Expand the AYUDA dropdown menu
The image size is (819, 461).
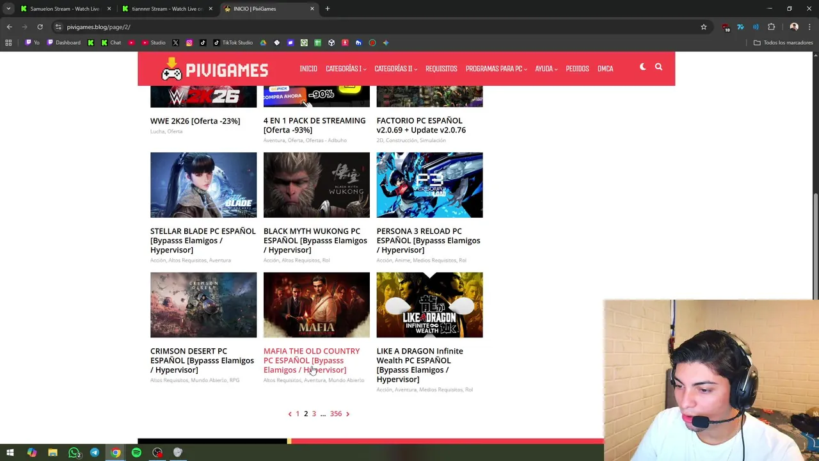[546, 69]
